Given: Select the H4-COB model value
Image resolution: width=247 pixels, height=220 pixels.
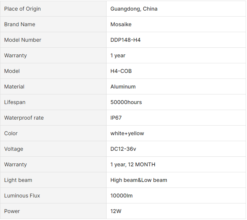Looking at the screenshot, I should [121, 71].
